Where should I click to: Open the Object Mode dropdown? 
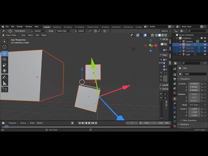coord(10,35)
